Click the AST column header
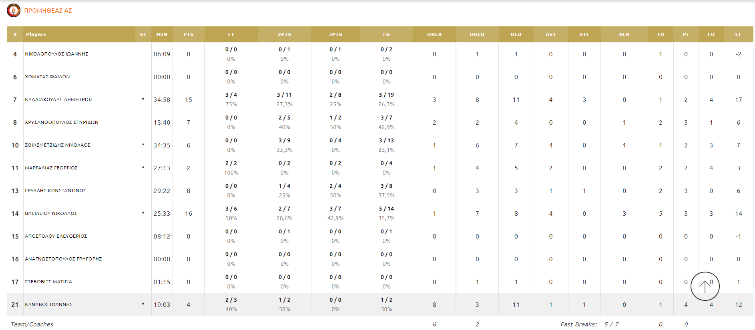The image size is (755, 330). point(550,34)
